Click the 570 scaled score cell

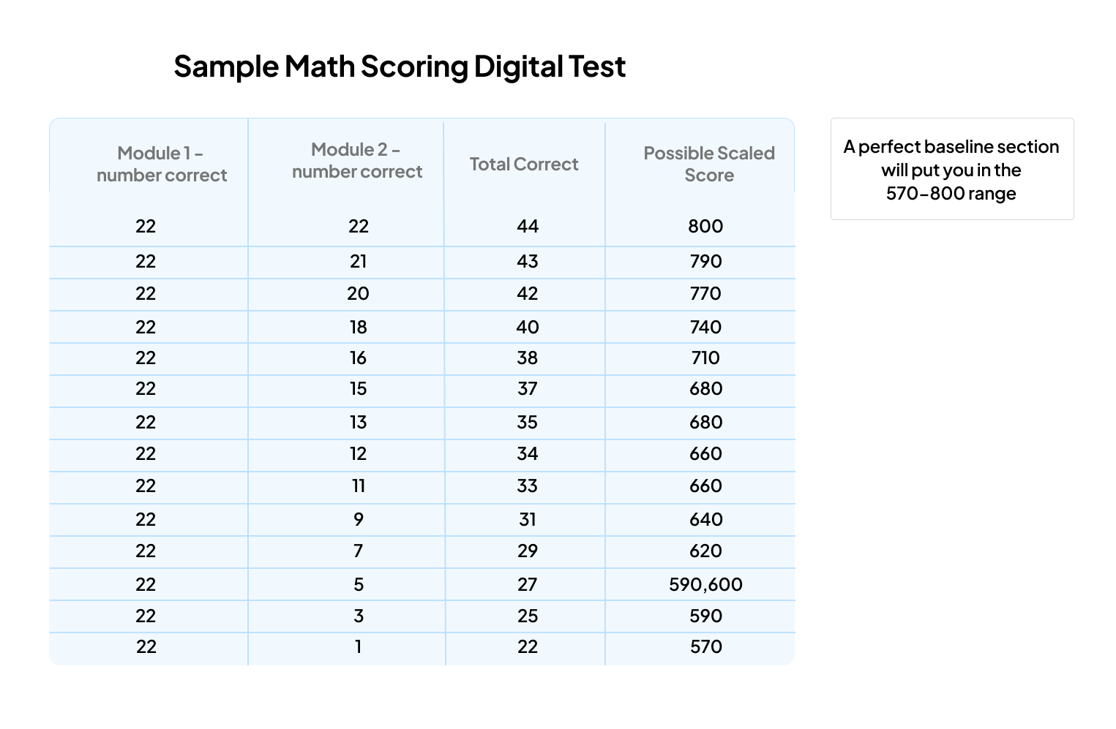click(705, 647)
